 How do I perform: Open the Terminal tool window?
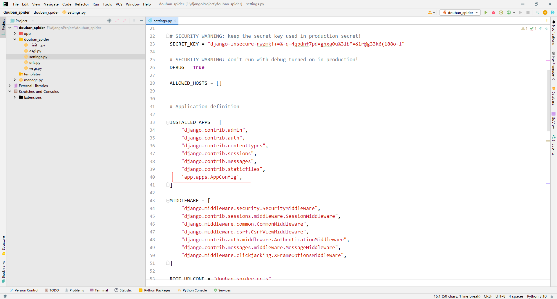pos(99,290)
